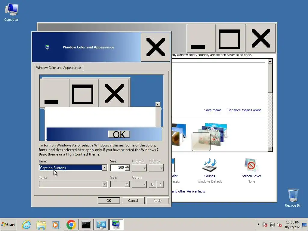Open the Item dropdown showing Caption Buttons
The image size is (308, 231).
click(104, 168)
